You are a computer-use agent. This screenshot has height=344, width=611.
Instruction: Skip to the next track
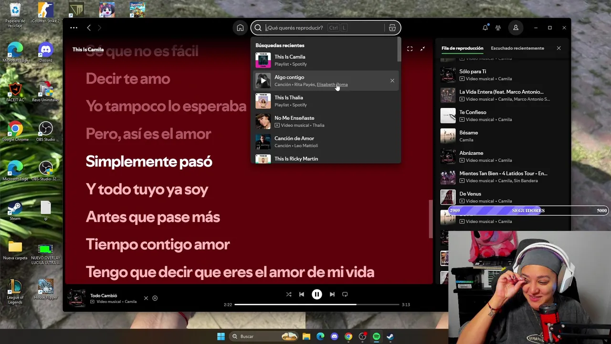[x=332, y=294]
